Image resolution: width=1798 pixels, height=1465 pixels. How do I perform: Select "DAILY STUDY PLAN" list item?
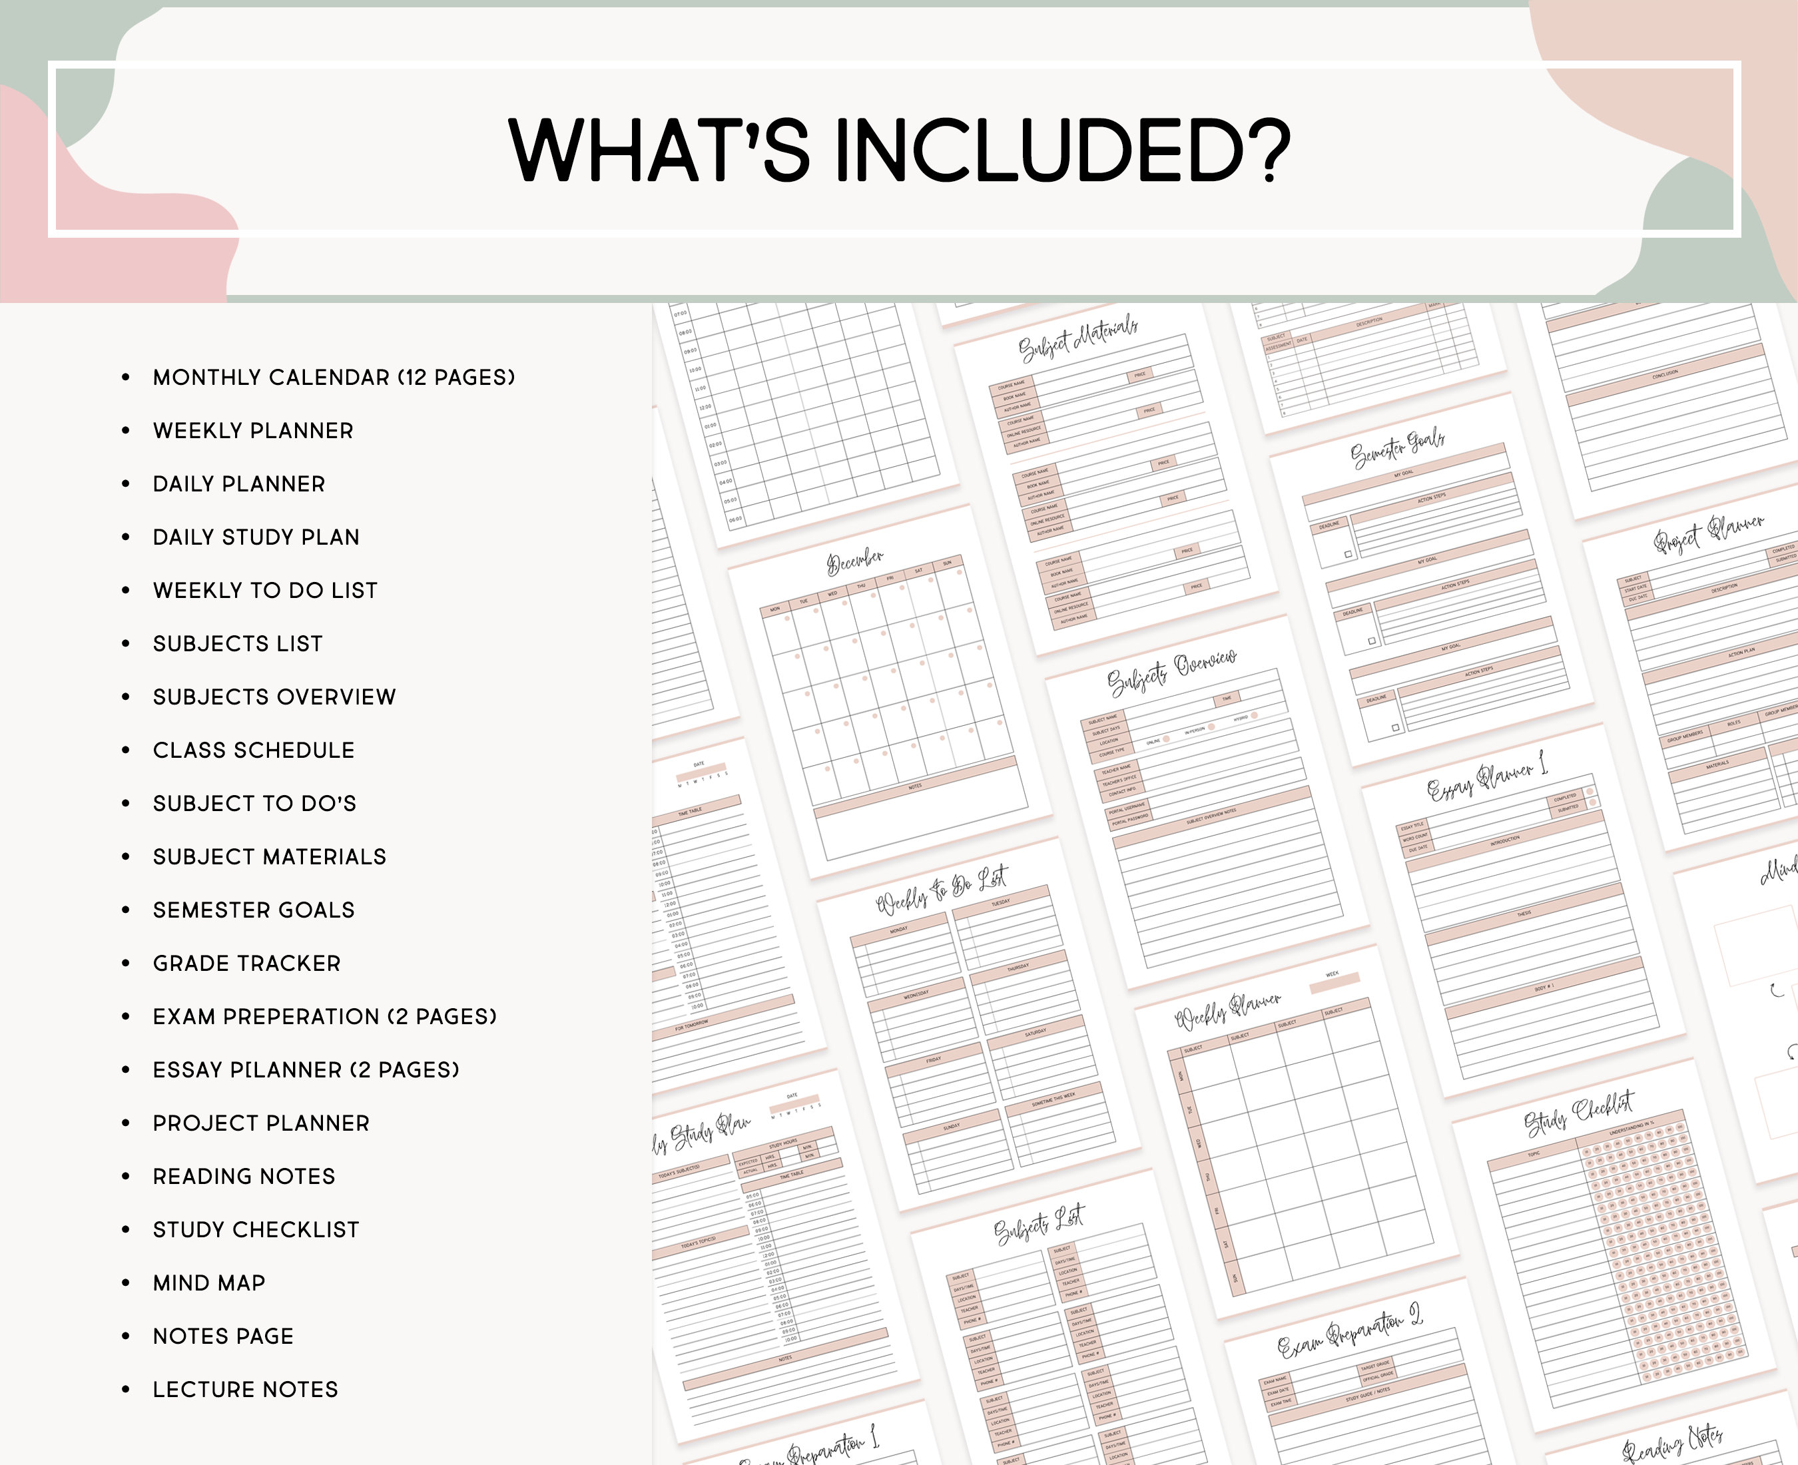pos(256,537)
